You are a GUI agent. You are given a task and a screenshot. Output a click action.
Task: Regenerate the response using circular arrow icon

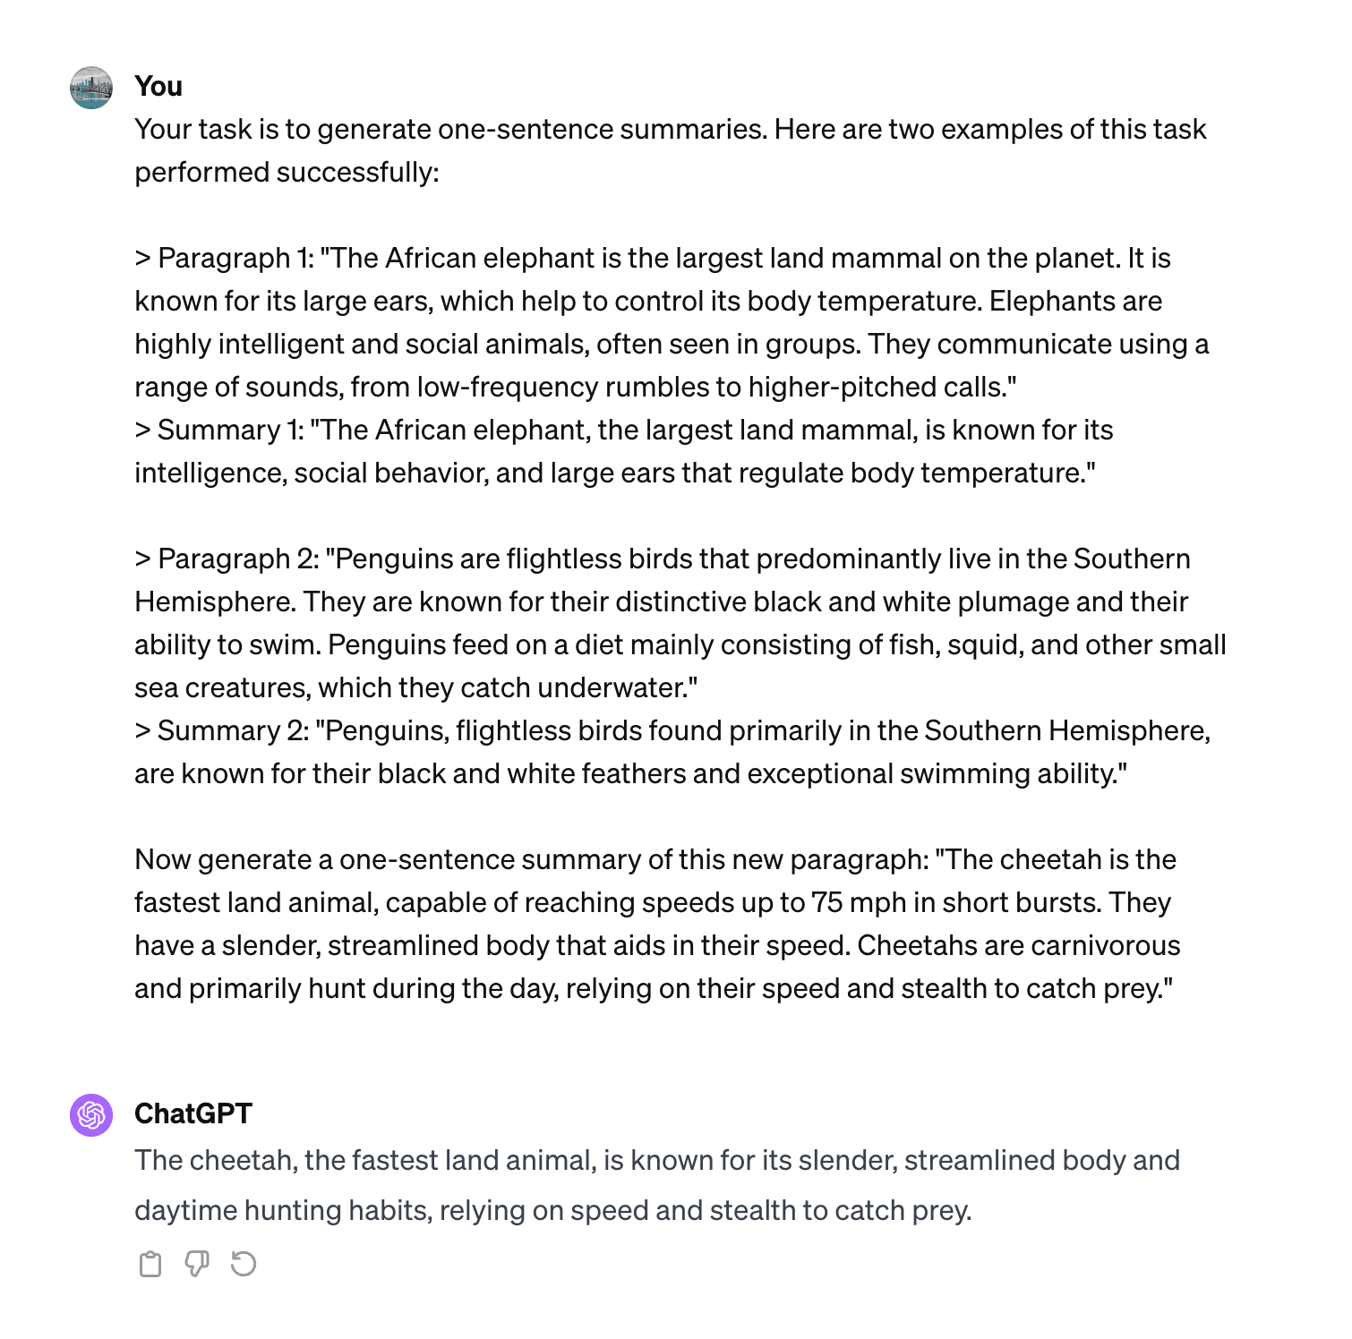244,1264
